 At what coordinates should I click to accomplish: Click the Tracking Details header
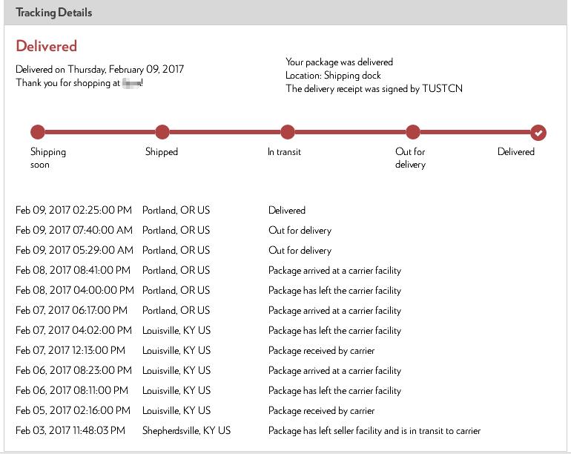(54, 13)
